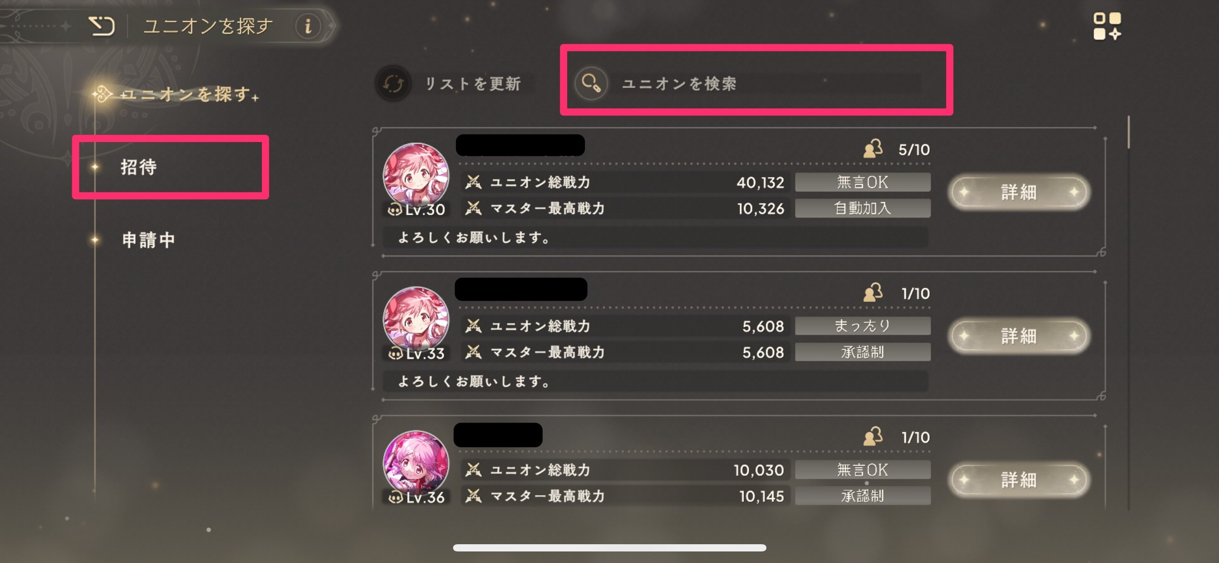Click the リストを更新 label
Image resolution: width=1219 pixels, height=563 pixels.
(x=473, y=84)
